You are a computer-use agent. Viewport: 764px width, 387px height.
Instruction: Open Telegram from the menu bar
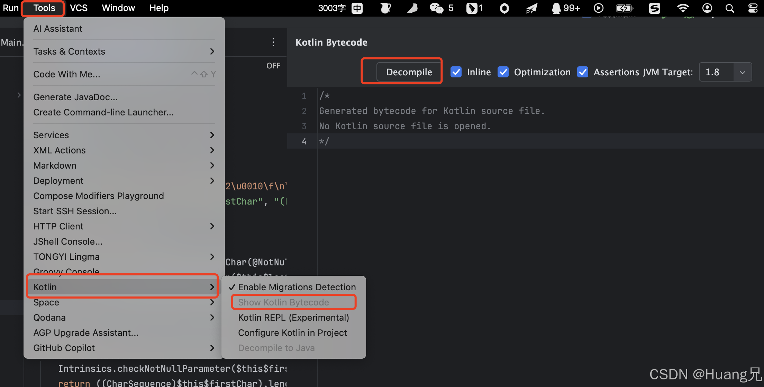click(x=531, y=8)
